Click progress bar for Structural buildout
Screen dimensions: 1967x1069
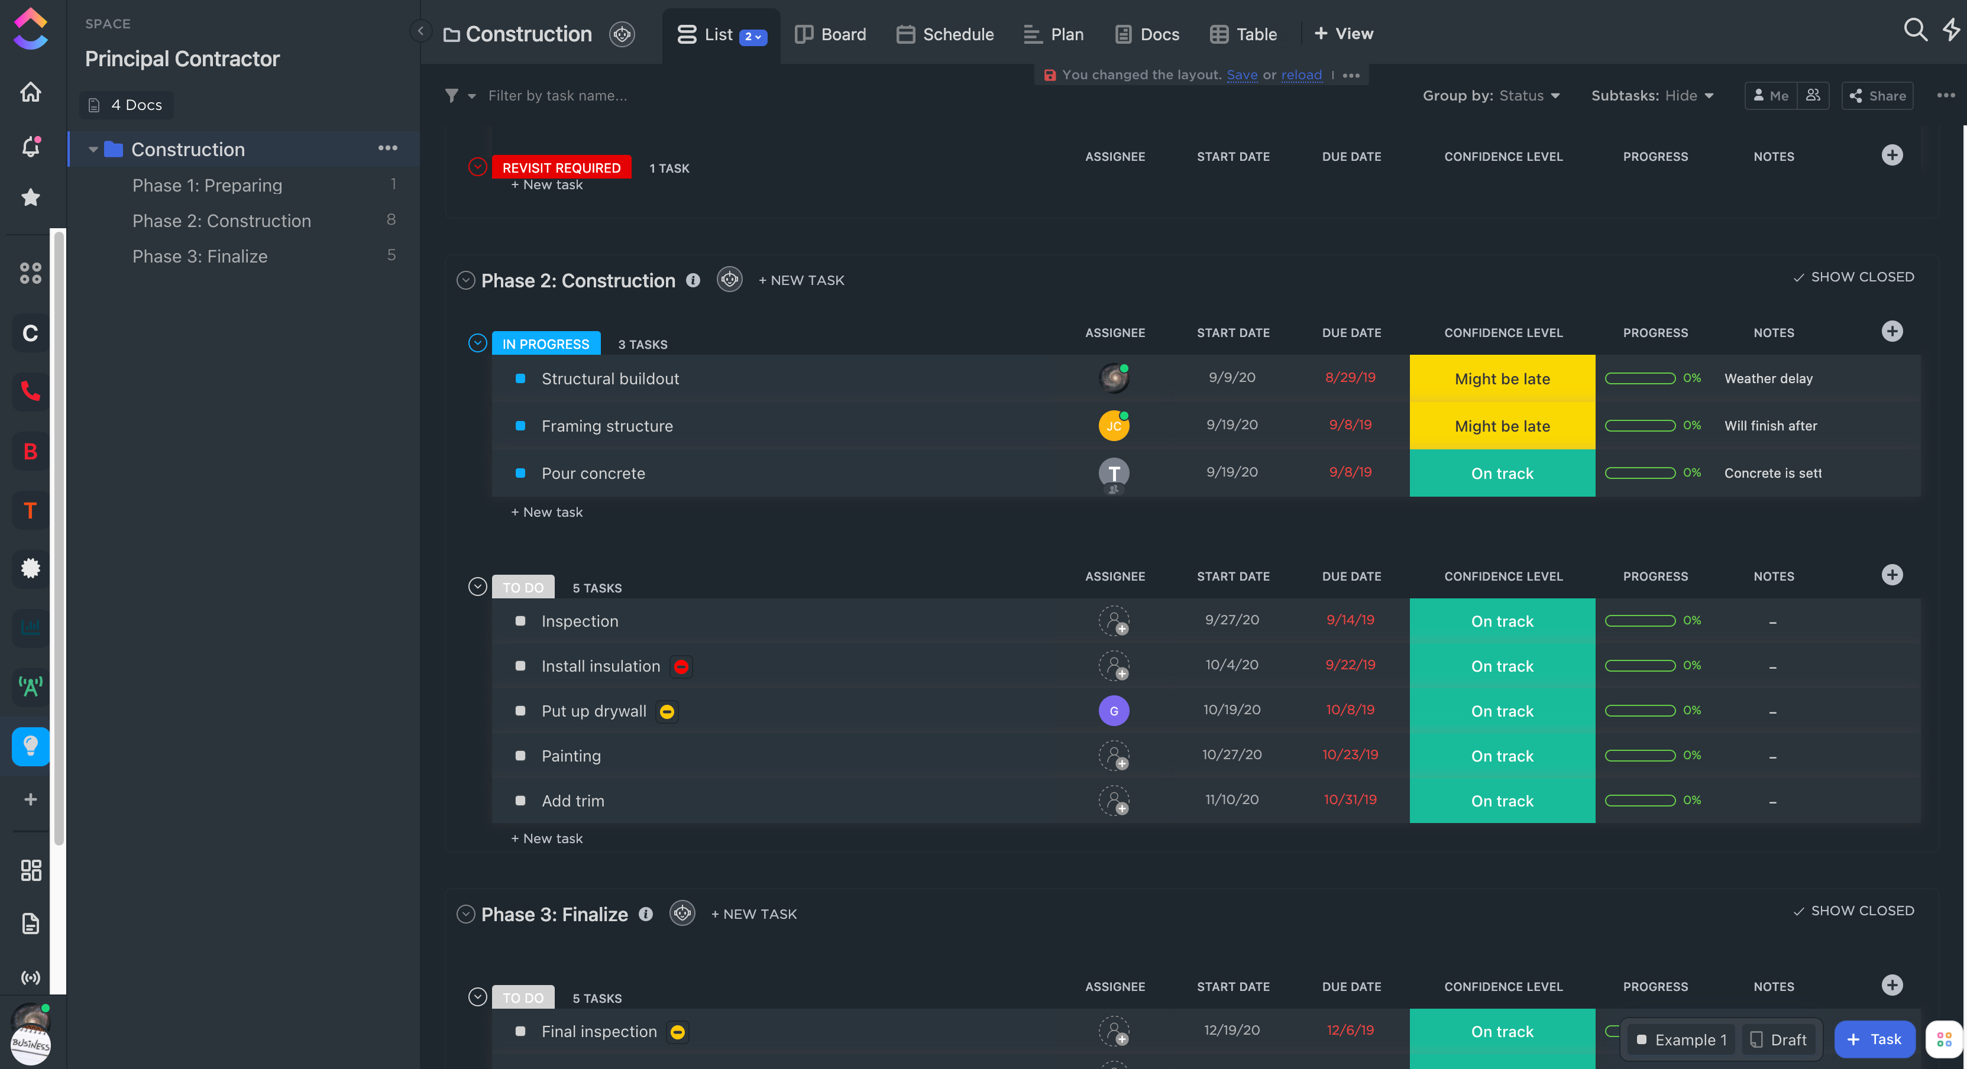click(1640, 379)
